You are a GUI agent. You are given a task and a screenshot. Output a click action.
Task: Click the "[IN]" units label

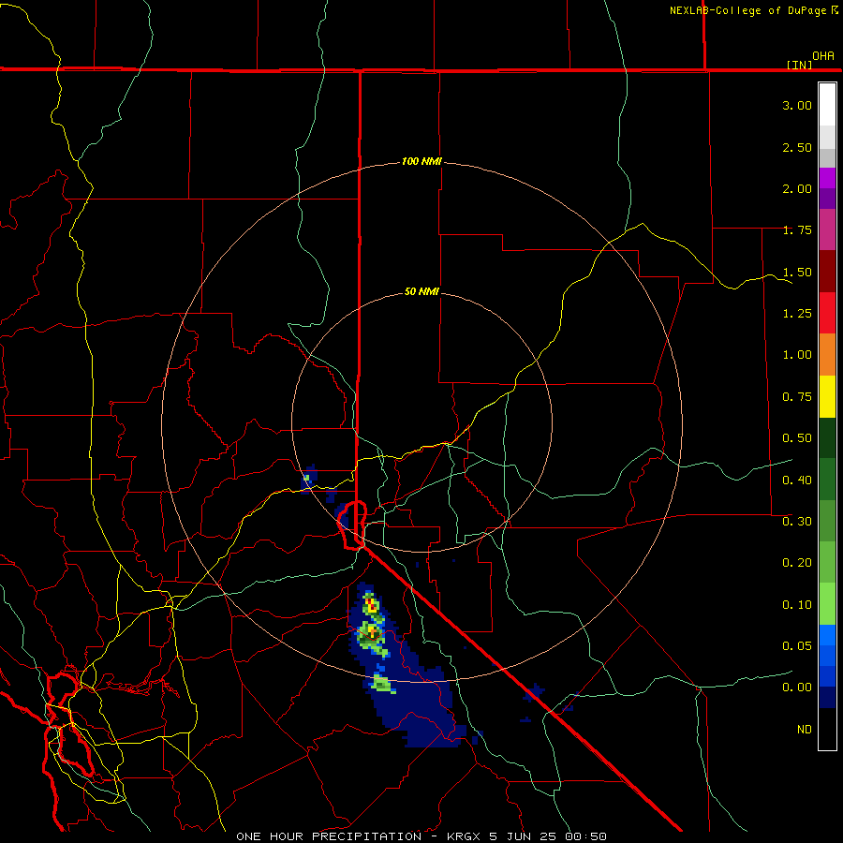click(799, 65)
